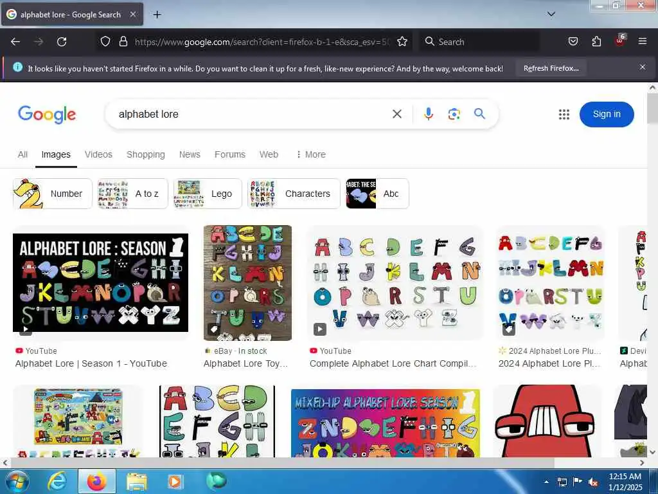Select the A to z filter chip
658x494 pixels.
[x=132, y=194]
